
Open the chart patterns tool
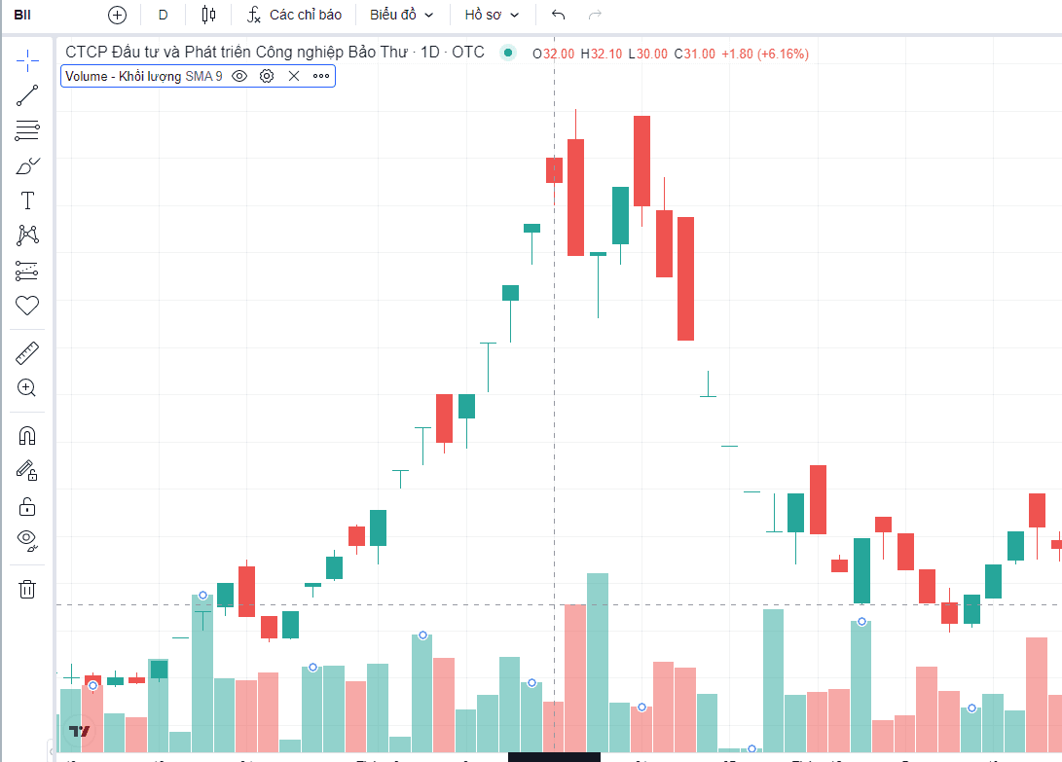coord(27,236)
